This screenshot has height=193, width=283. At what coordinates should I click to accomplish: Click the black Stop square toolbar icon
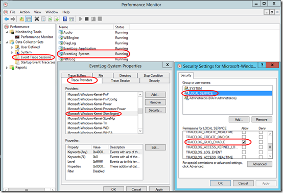pos(87,19)
